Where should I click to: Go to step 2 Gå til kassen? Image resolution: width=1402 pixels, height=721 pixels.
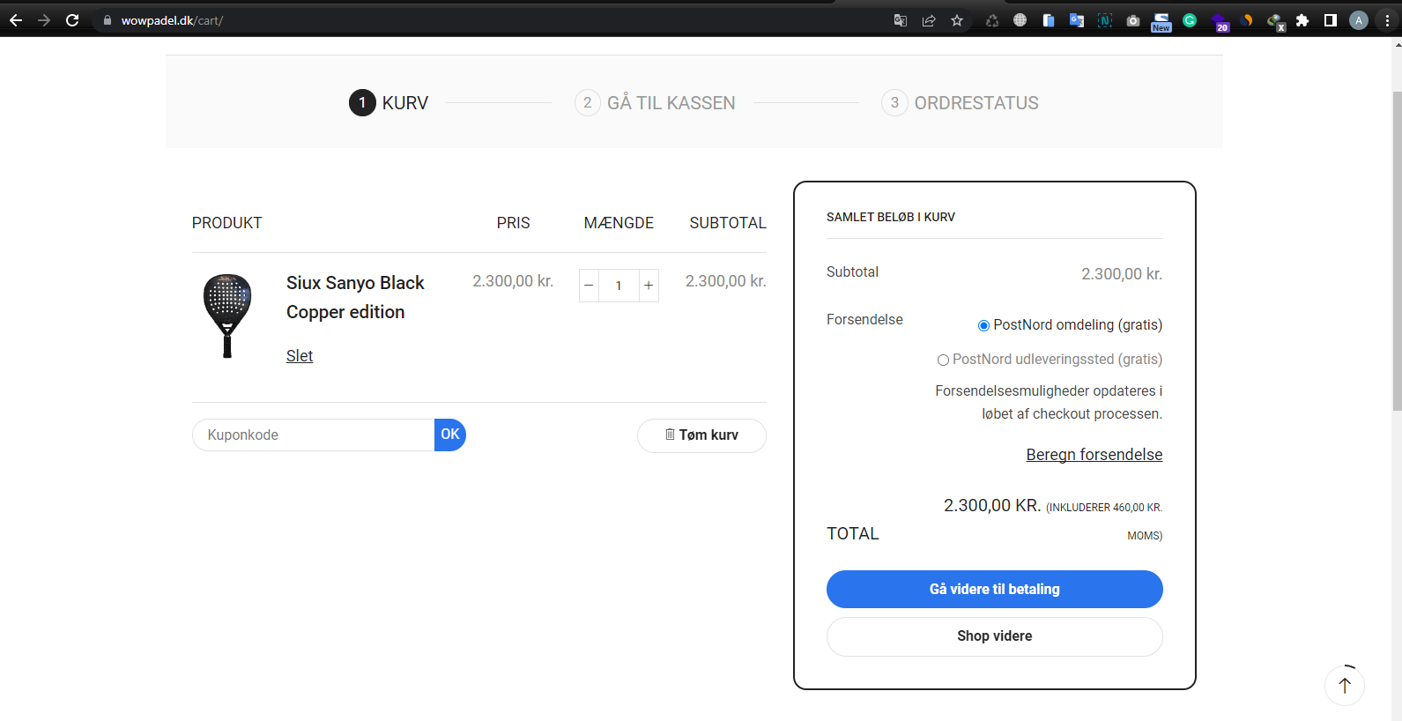pyautogui.click(x=655, y=103)
